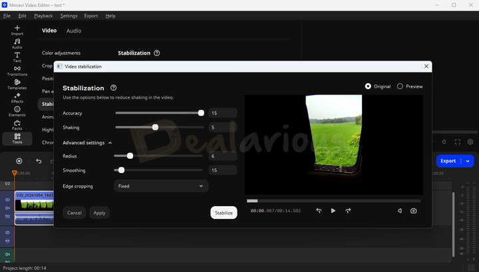Click the Smoothing value field

pos(223,170)
